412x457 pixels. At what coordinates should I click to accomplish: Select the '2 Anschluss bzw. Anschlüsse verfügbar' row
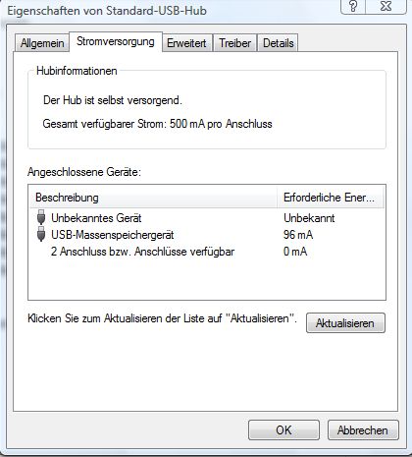click(207, 252)
